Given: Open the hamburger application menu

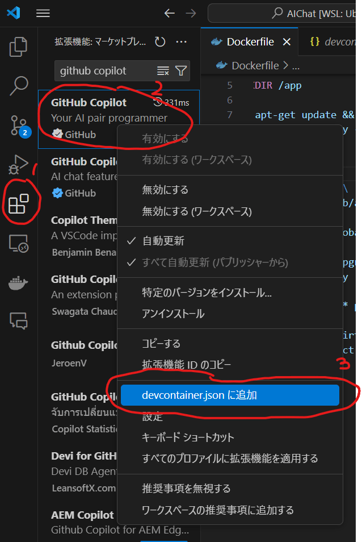Looking at the screenshot, I should 43,14.
